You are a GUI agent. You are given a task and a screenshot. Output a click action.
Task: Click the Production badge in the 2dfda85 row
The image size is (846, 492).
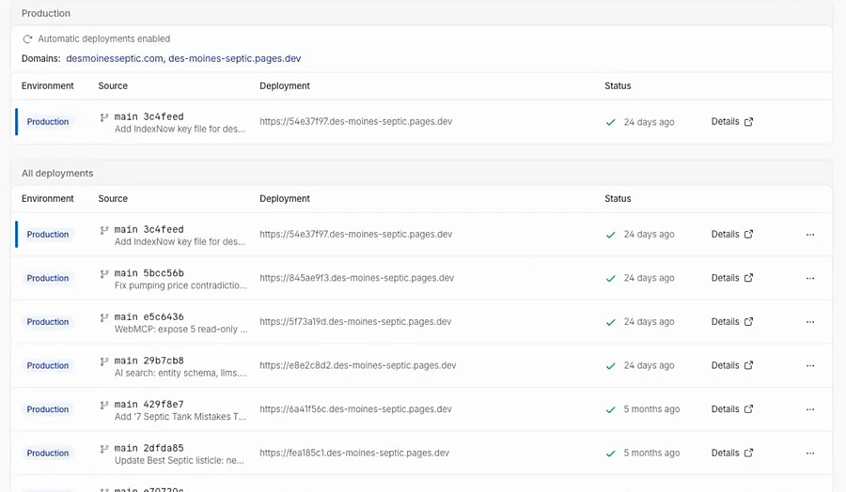pyautogui.click(x=48, y=453)
